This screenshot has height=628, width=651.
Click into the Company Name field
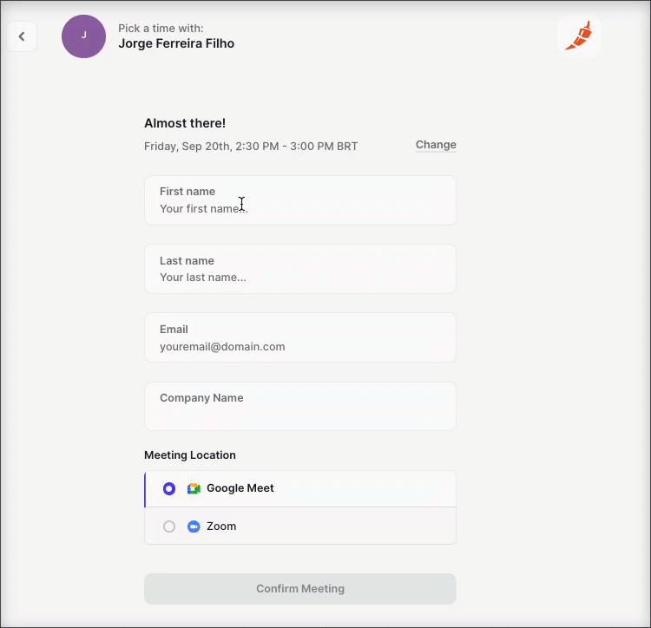point(300,407)
